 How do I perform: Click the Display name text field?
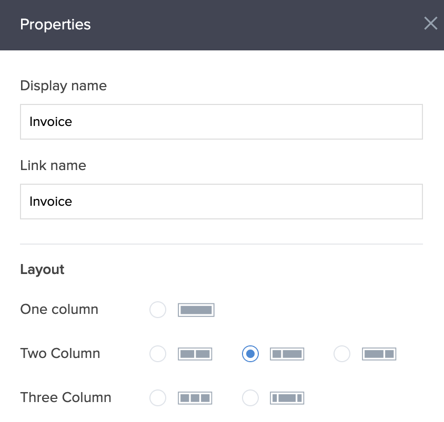pos(221,122)
